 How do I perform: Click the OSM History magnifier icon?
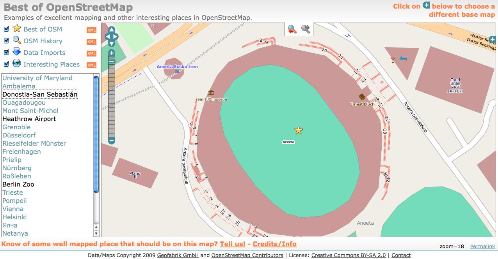coord(17,40)
